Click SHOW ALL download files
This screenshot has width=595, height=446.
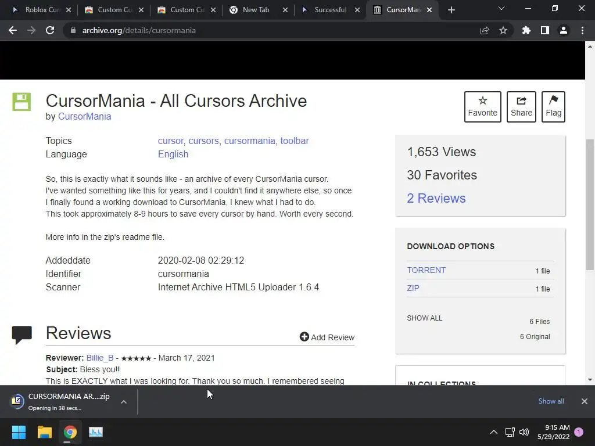[425, 318]
